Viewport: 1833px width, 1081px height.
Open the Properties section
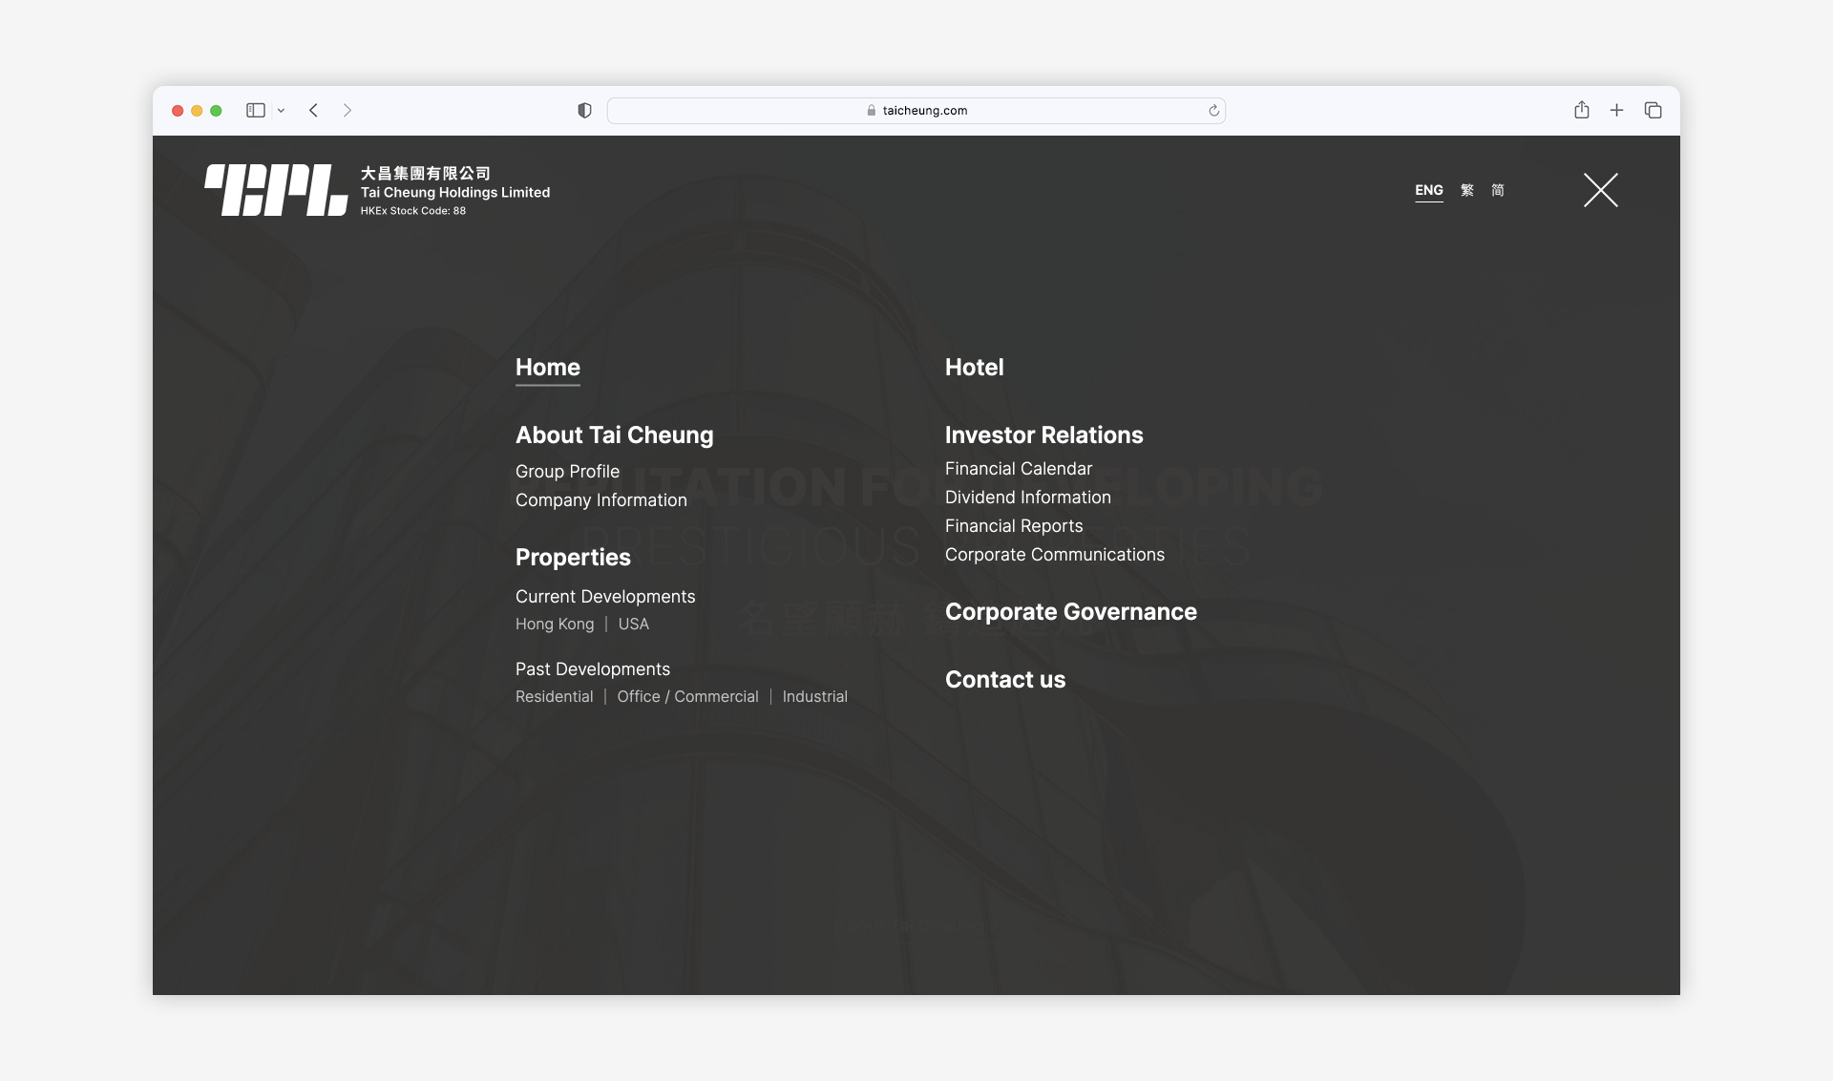573,558
